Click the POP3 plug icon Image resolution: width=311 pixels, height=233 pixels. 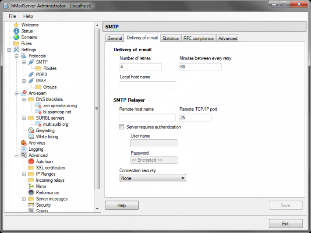[x=31, y=74]
